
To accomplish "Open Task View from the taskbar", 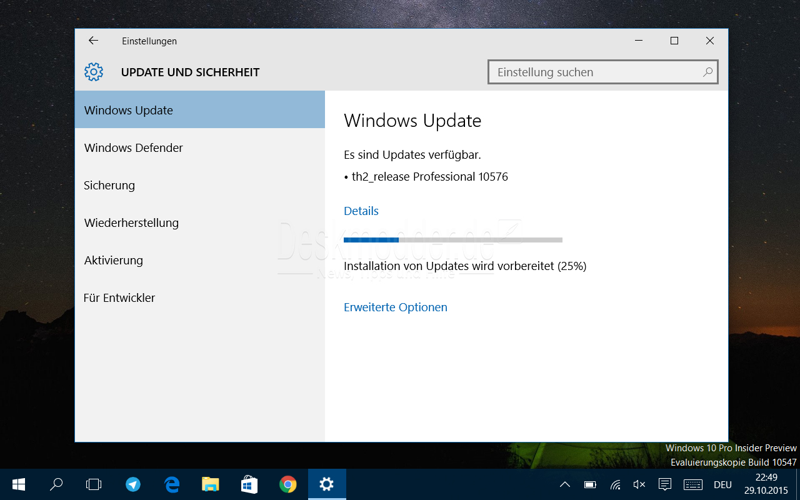I will click(x=94, y=484).
